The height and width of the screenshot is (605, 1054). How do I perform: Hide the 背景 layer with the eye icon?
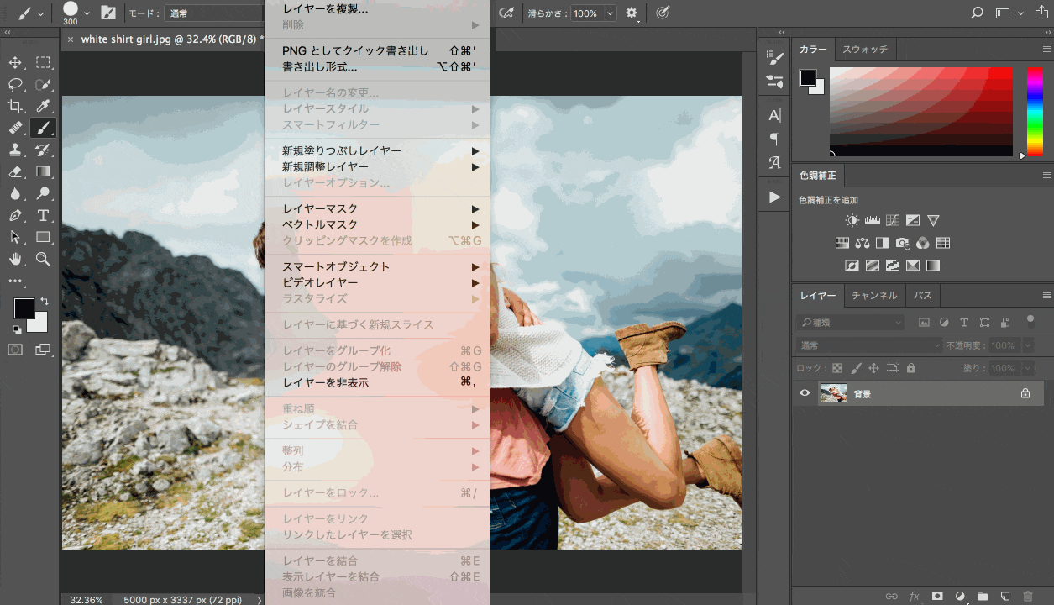(805, 393)
